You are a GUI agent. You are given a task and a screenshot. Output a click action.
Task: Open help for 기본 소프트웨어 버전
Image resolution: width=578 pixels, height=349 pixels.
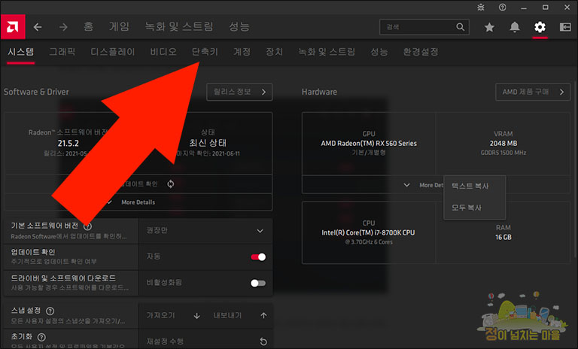point(88,226)
